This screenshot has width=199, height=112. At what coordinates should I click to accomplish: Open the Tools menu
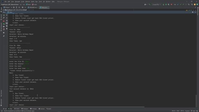coord(40,2)
